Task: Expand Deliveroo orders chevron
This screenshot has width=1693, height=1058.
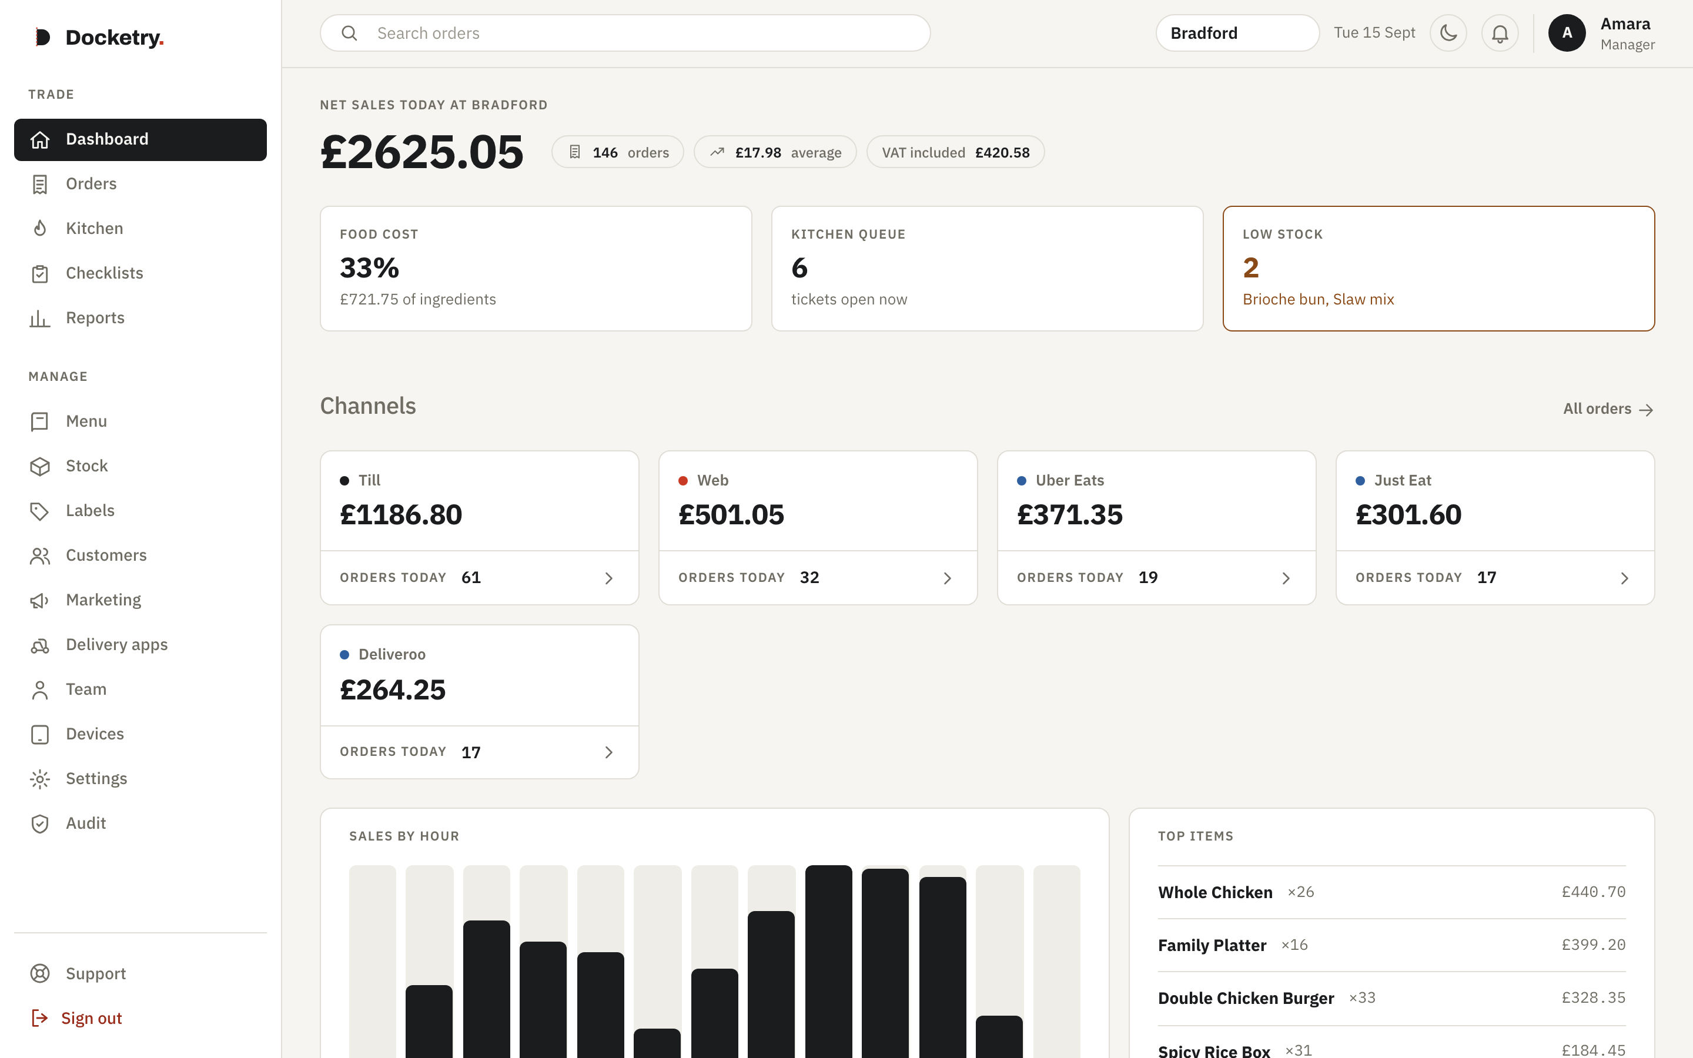Action: click(x=608, y=752)
